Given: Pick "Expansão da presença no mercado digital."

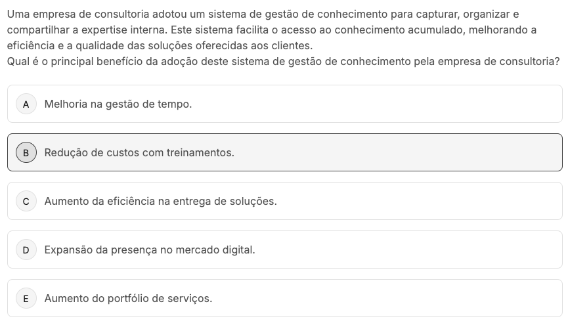Looking at the screenshot, I should pos(150,250).
